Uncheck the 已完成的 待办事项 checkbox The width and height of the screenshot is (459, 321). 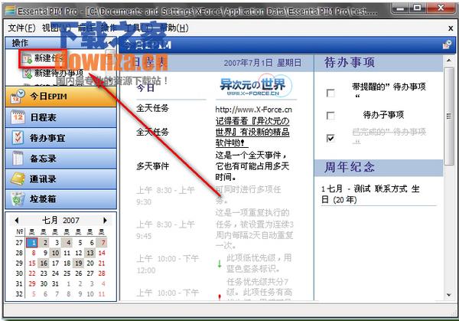click(x=330, y=138)
